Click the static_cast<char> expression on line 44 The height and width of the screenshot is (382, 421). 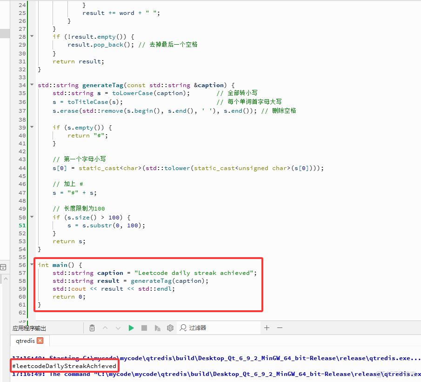110,168
